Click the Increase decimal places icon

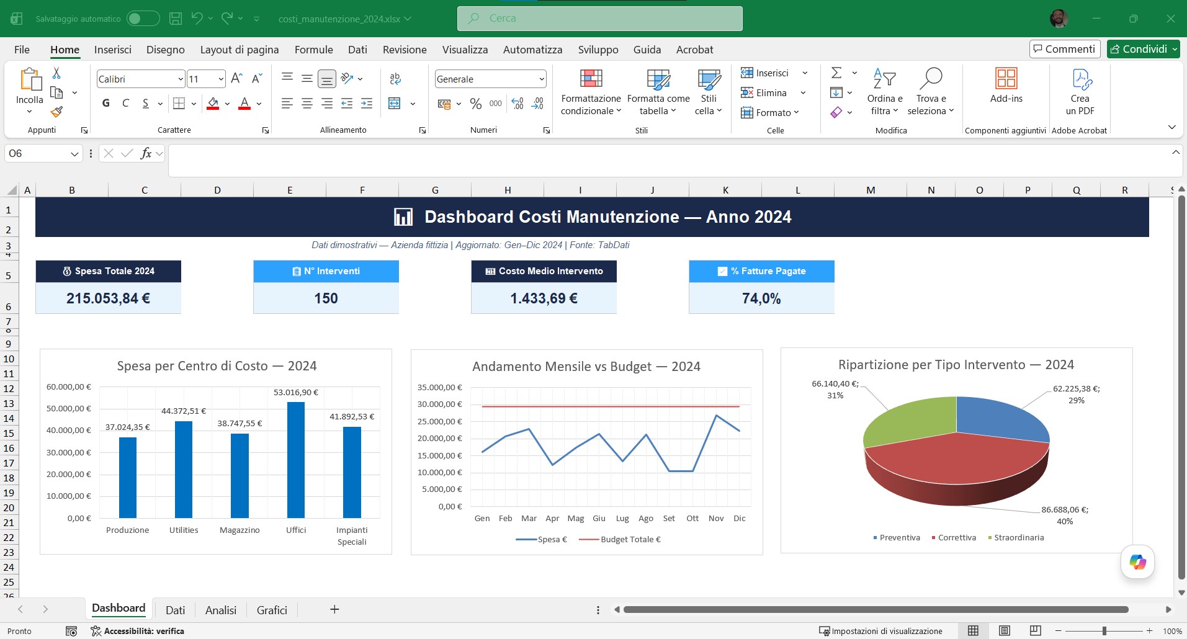[517, 104]
